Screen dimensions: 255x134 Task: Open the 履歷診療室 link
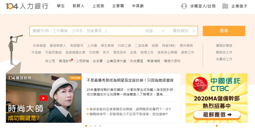point(224,45)
